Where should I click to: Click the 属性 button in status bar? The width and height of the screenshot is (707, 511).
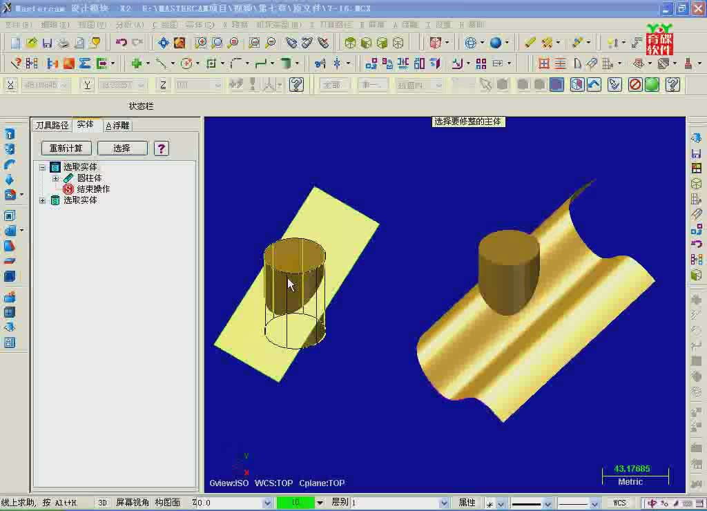click(467, 503)
